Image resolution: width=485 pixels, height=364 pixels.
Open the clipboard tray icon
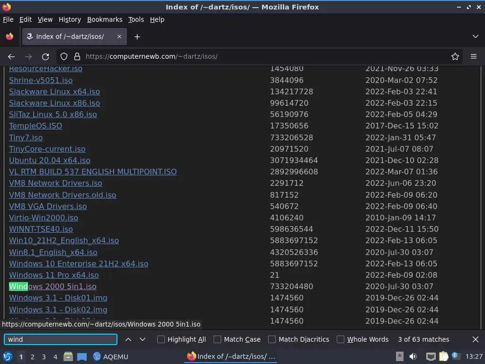click(443, 356)
